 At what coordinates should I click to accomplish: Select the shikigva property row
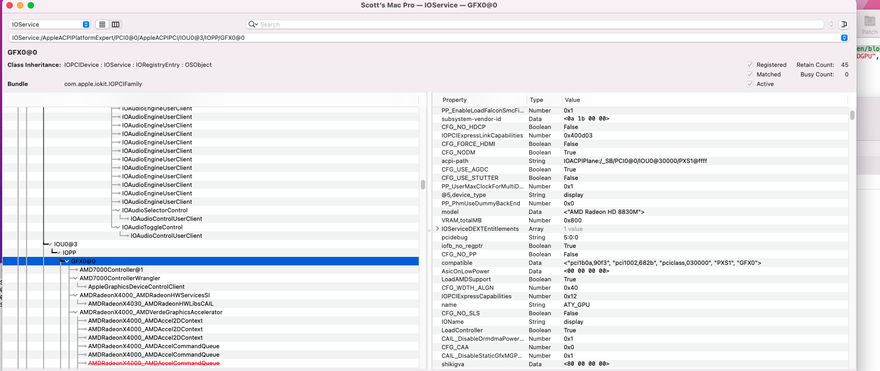pos(640,364)
